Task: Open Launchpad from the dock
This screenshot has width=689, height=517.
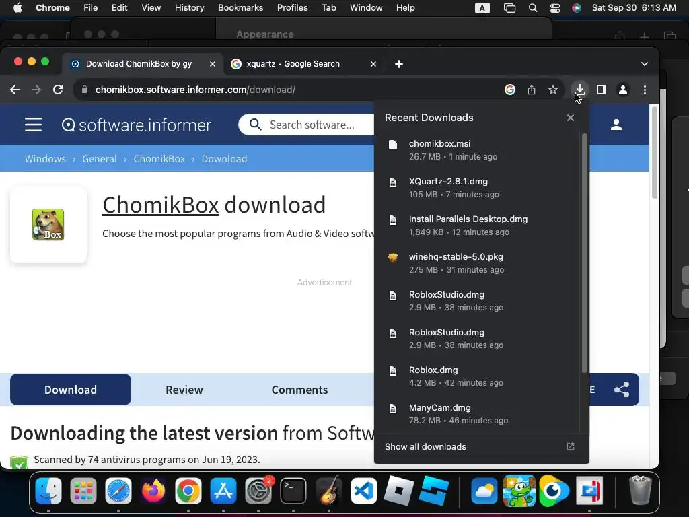Action: click(83, 491)
